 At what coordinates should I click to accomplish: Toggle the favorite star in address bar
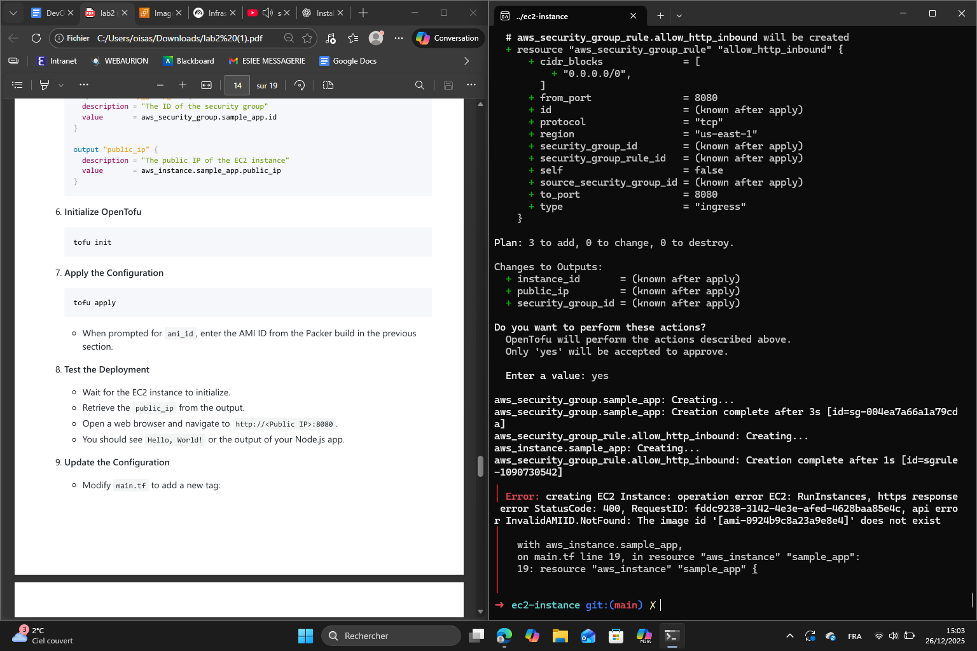click(x=307, y=38)
